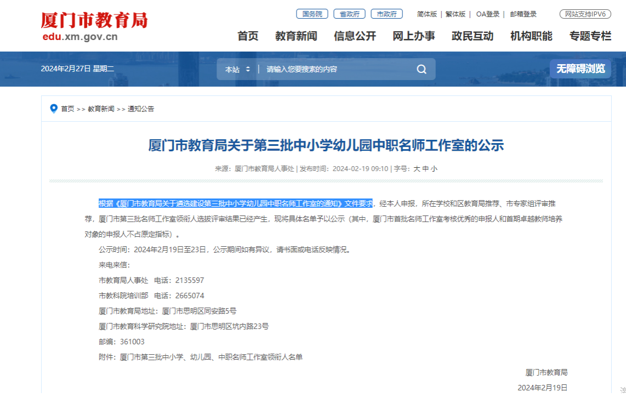Click the publish time 2024-02-19 09:10

pyautogui.click(x=360, y=169)
